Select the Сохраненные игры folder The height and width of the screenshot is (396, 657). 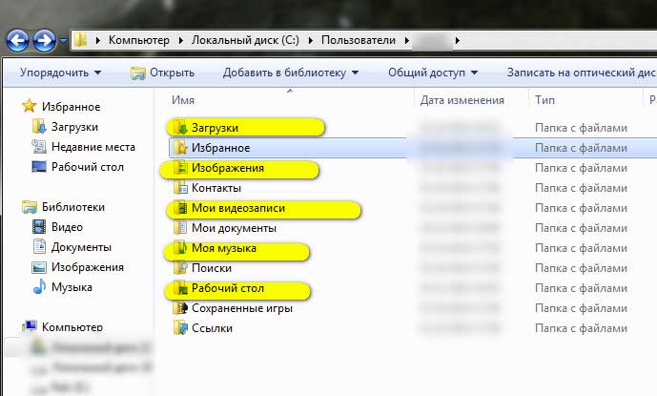click(241, 308)
